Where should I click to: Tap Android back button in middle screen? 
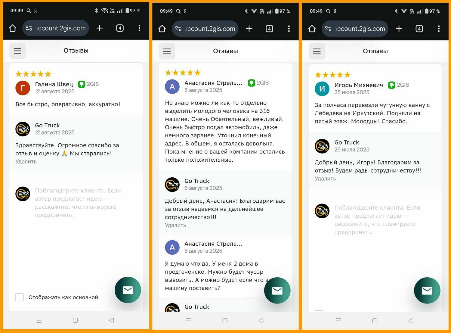(261, 321)
